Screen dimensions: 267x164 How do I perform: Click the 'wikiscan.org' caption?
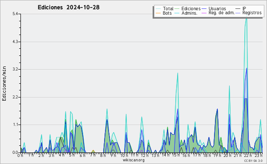coord(133,160)
